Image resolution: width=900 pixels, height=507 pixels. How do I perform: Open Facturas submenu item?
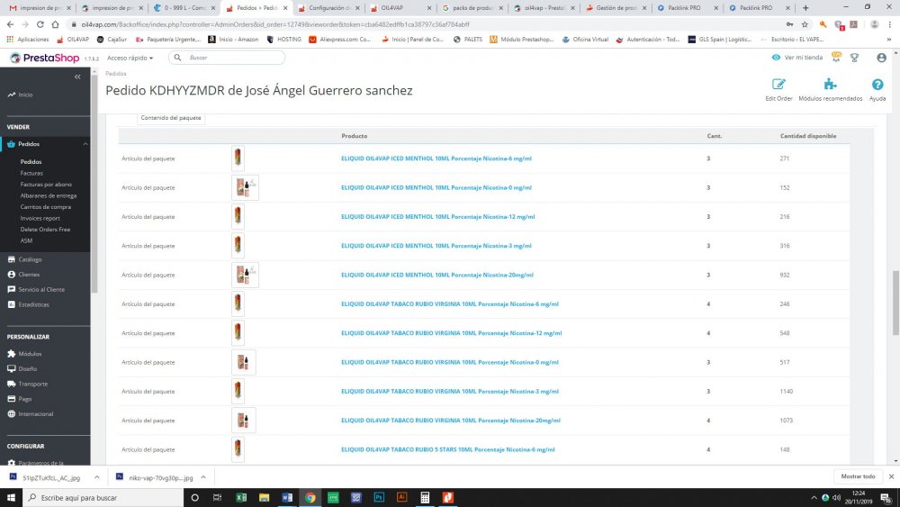31,173
